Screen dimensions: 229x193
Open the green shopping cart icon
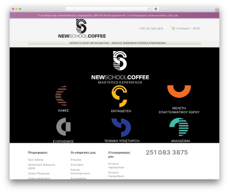tap(173, 28)
